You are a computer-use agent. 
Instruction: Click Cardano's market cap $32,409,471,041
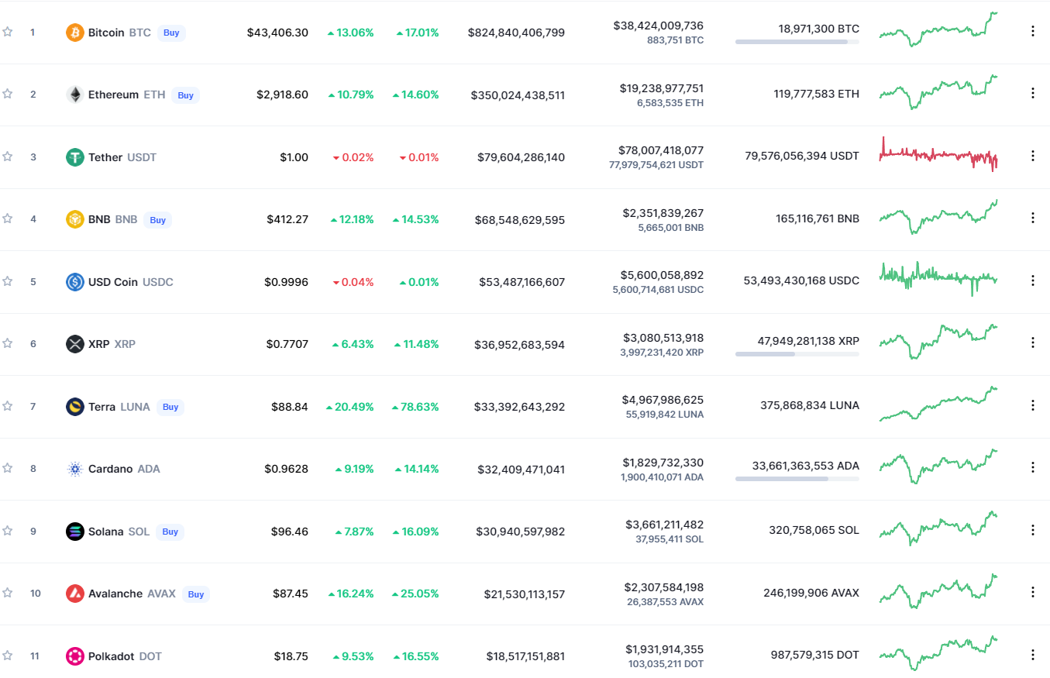[x=520, y=469]
